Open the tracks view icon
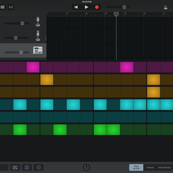 click(2, 7)
